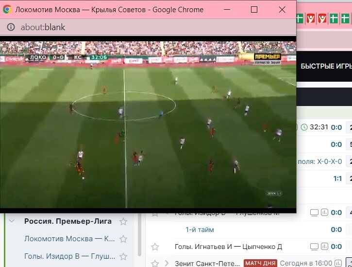Star the Локомотив Москва match in sidebar
Viewport: 352px width, 267px height.
[123, 239]
